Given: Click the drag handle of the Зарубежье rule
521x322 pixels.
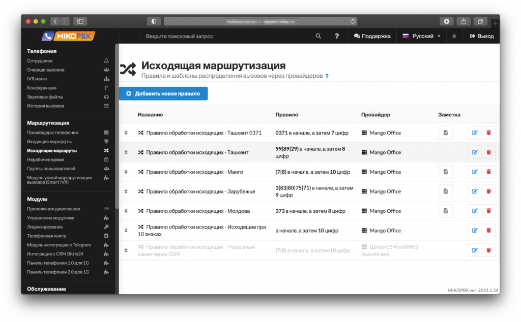Looking at the screenshot, I should point(126,191).
